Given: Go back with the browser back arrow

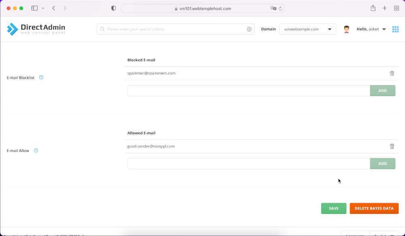Looking at the screenshot, I should coord(54,8).
